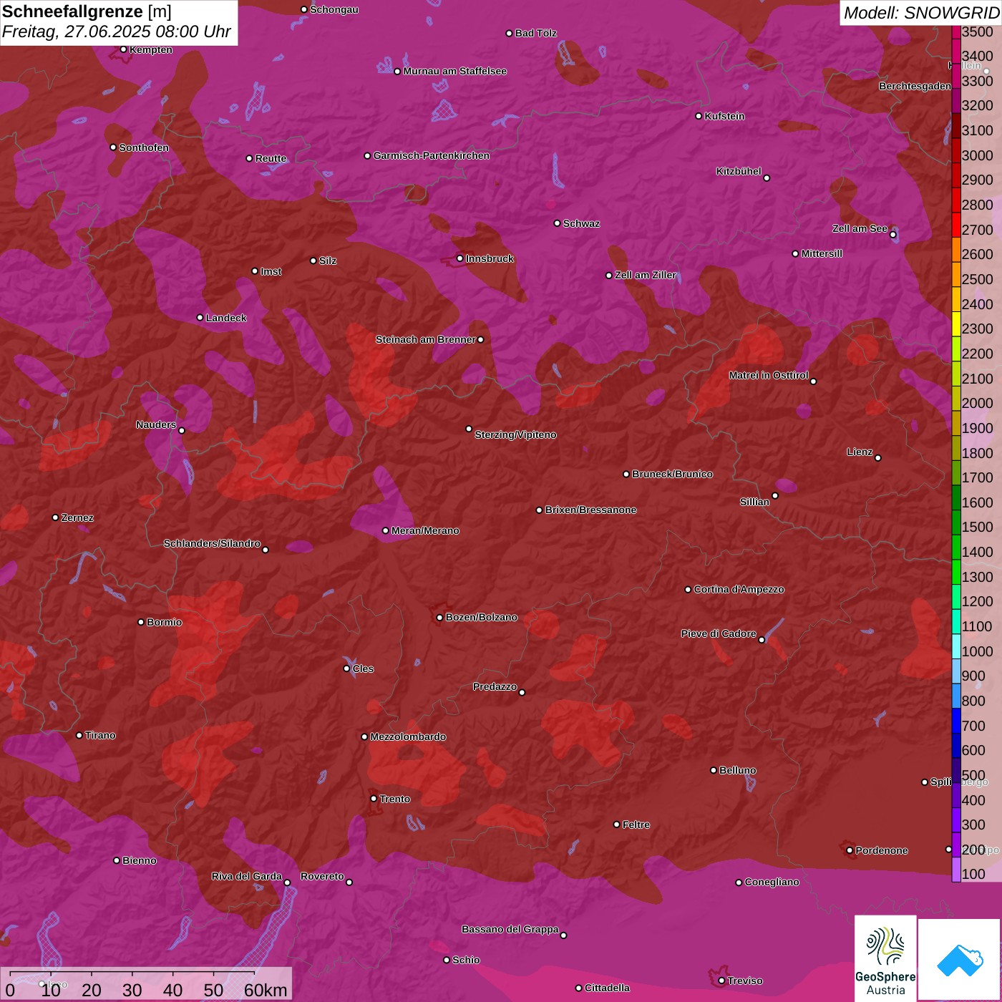Click the Sterzing/Vipiteno label
The width and height of the screenshot is (1002, 1002).
click(515, 434)
